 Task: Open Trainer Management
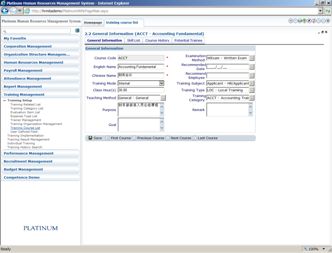[x=26, y=120]
